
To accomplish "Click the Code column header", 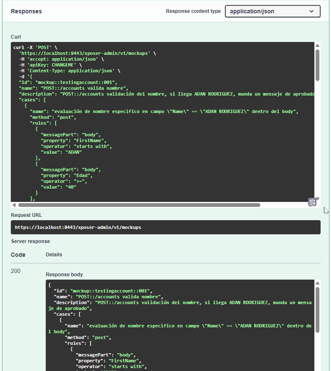I will (18, 255).
